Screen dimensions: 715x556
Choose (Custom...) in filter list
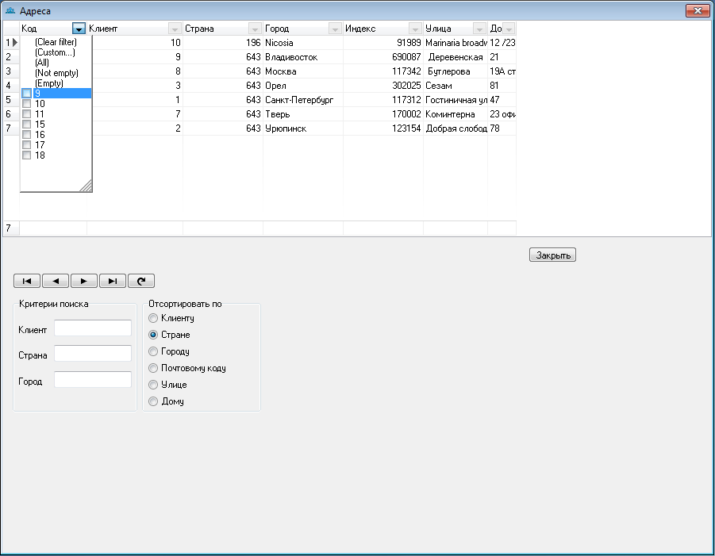point(55,52)
